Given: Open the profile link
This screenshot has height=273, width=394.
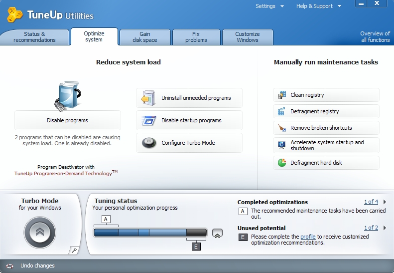Looking at the screenshot, I should click(308, 237).
